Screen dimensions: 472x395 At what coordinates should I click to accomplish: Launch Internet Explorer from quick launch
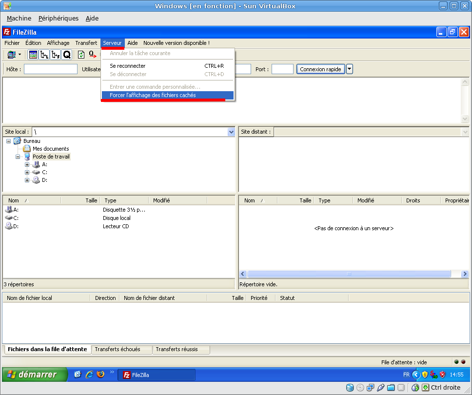tap(89, 374)
